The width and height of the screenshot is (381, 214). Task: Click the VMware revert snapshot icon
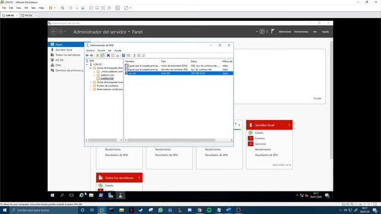77,8
